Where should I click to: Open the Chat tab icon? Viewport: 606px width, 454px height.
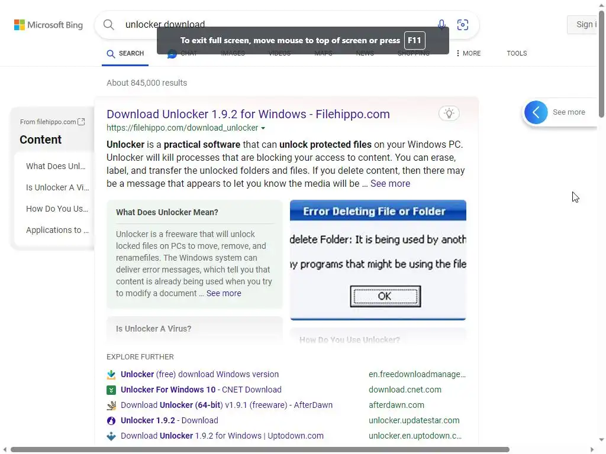click(x=172, y=54)
